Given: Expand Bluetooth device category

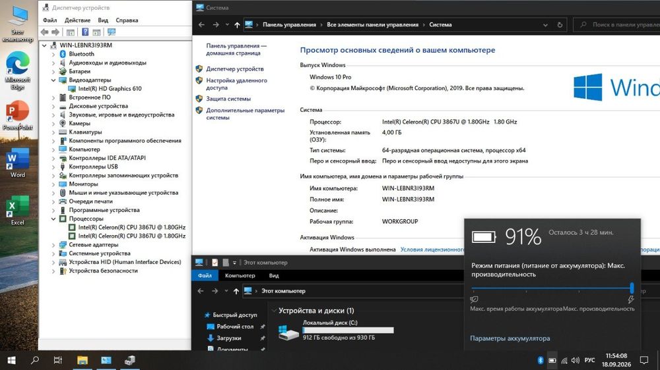Looking at the screenshot, I should pyautogui.click(x=53, y=54).
